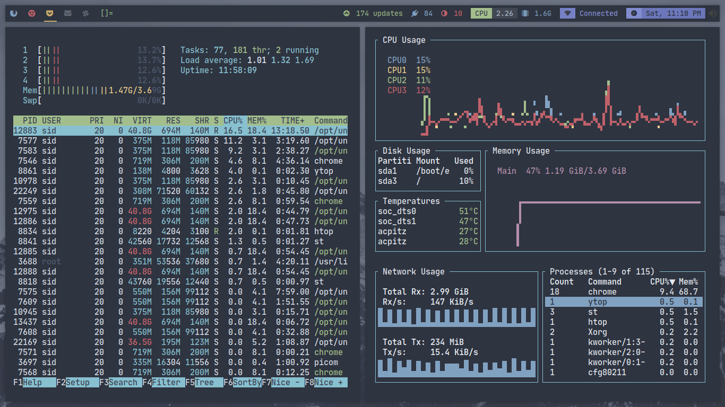Select the mail envelope workspace icon
This screenshot has width=725, height=407.
[67, 13]
